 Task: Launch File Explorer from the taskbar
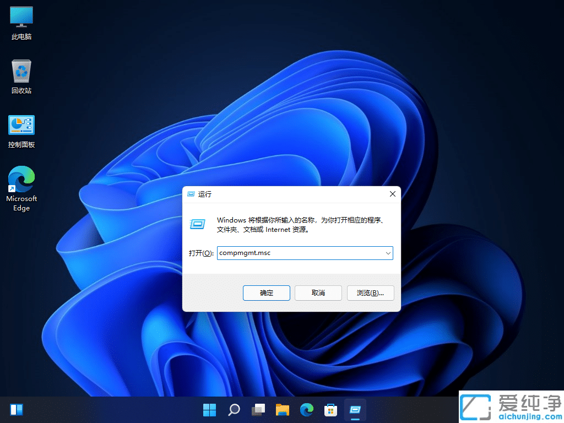[x=282, y=410]
